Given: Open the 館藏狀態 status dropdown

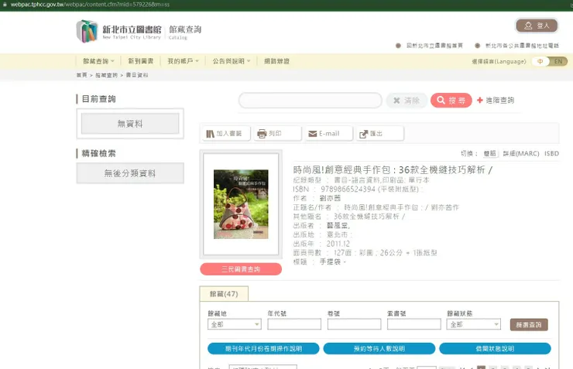Looking at the screenshot, I should (474, 324).
